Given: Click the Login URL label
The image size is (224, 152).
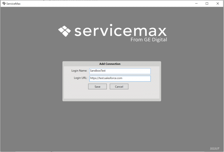Looking at the screenshot, I should (x=80, y=78).
